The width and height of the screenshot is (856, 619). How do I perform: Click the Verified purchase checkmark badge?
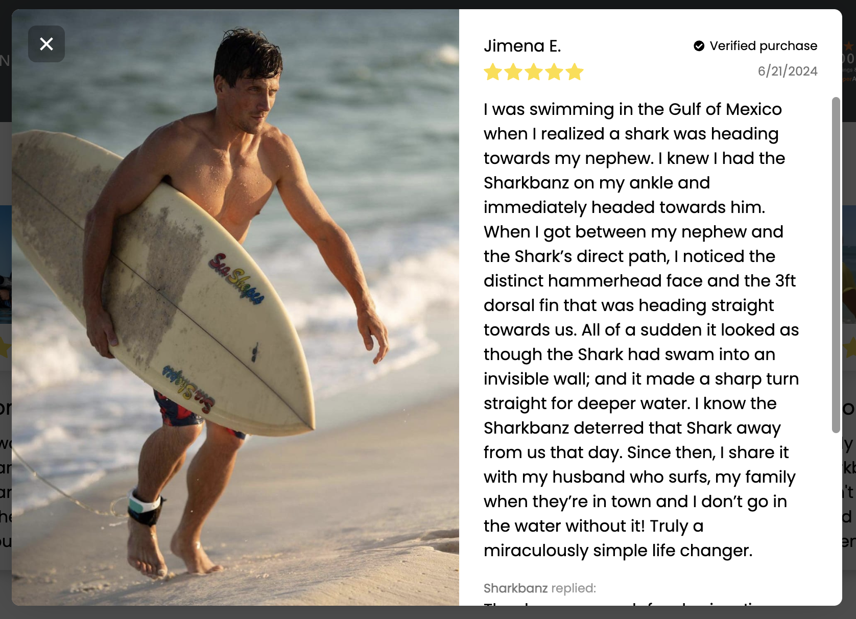[x=699, y=46]
